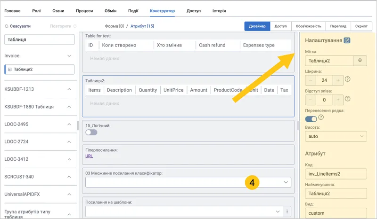
Task: Click the Скасувати undo icon
Action: click(7, 26)
